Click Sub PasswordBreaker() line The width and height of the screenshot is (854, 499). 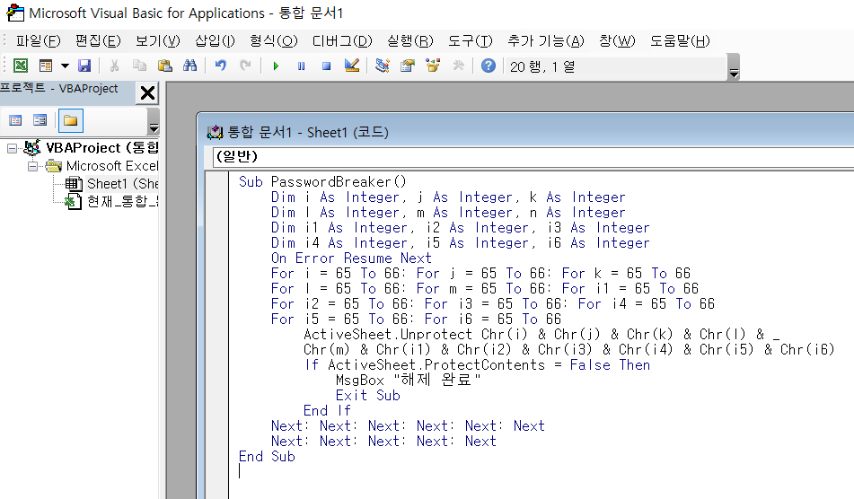click(322, 182)
